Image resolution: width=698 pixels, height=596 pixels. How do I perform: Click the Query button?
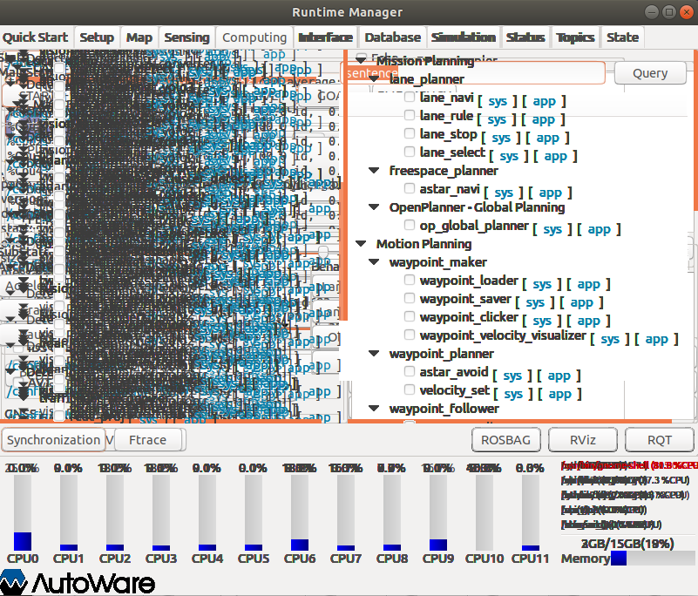(650, 73)
